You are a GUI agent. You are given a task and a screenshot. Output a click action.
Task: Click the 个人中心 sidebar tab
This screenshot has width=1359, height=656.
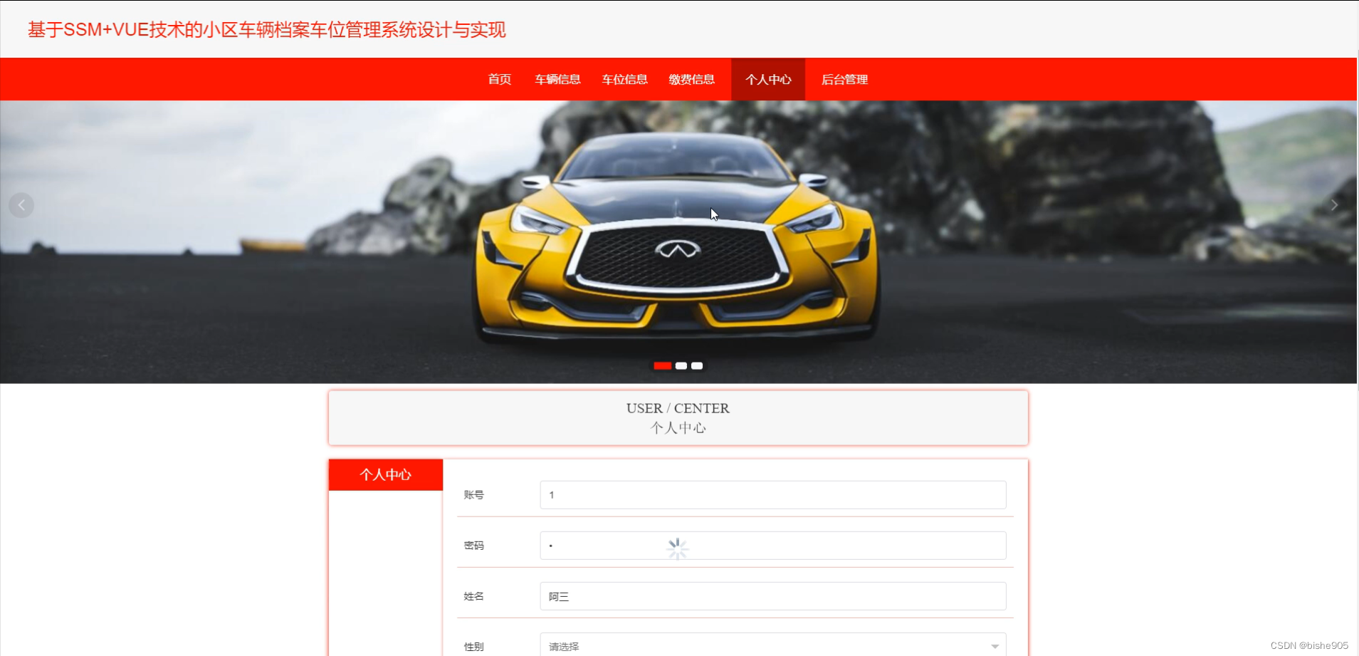point(386,474)
